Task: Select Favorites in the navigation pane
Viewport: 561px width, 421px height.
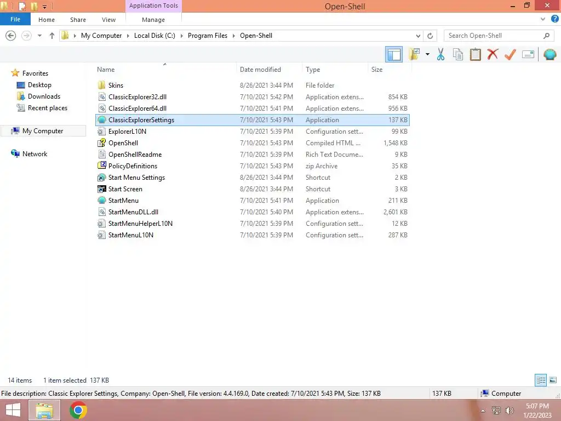Action: pos(35,73)
